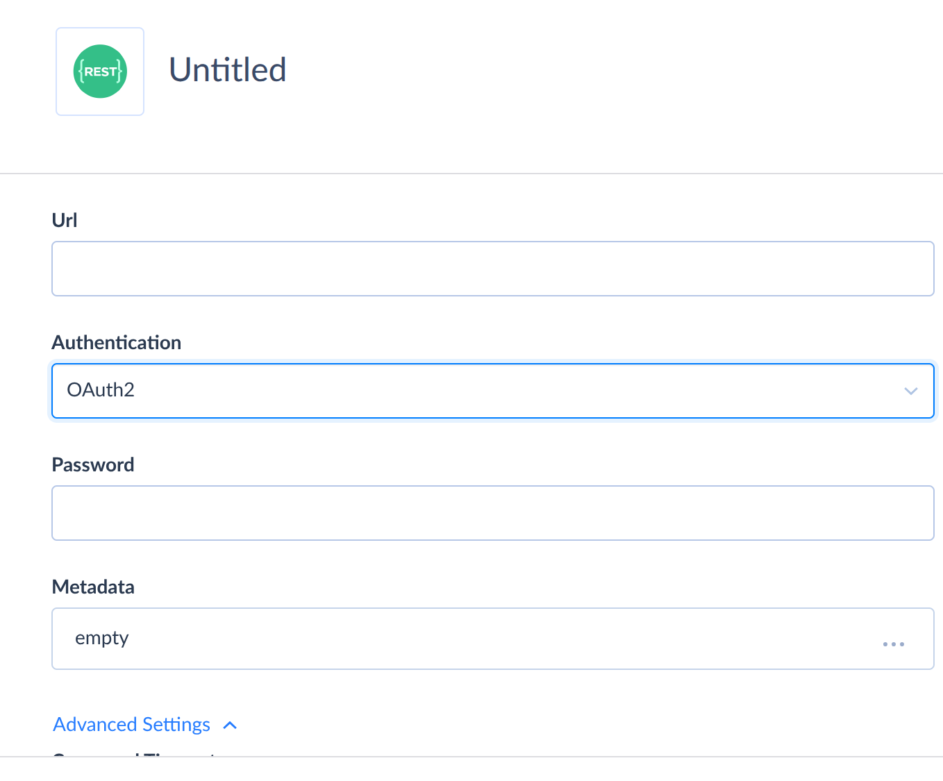Click the Untitled connection title
Image resolution: width=943 pixels, height=781 pixels.
228,70
